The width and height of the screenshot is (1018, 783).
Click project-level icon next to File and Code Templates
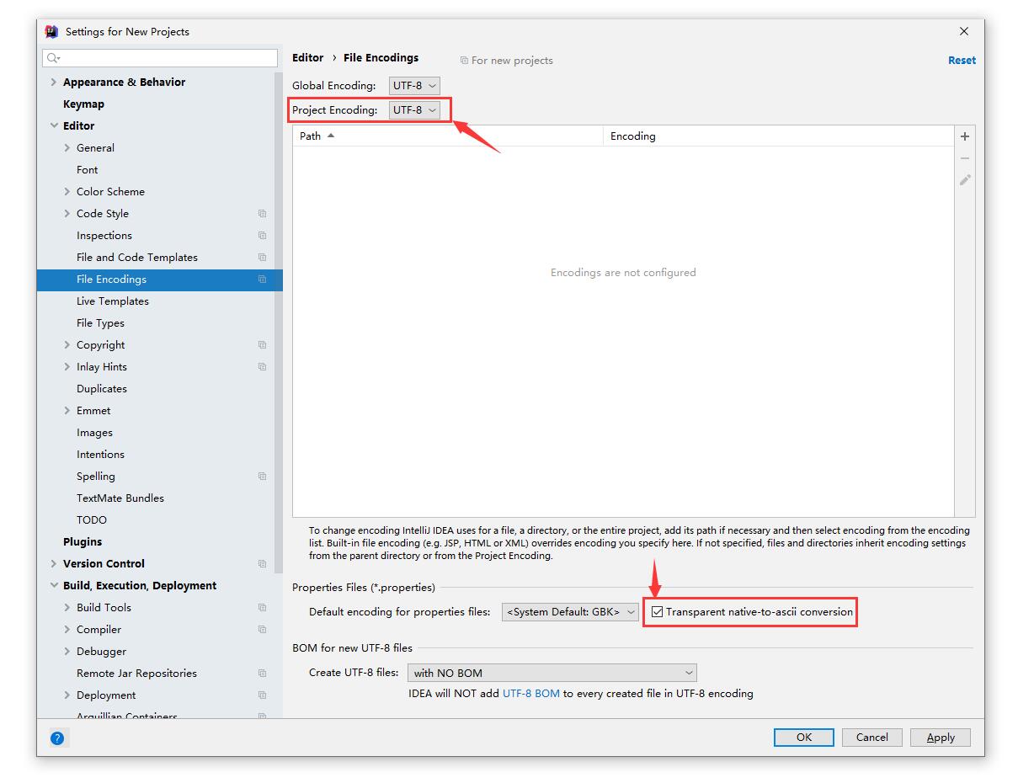pyautogui.click(x=262, y=258)
